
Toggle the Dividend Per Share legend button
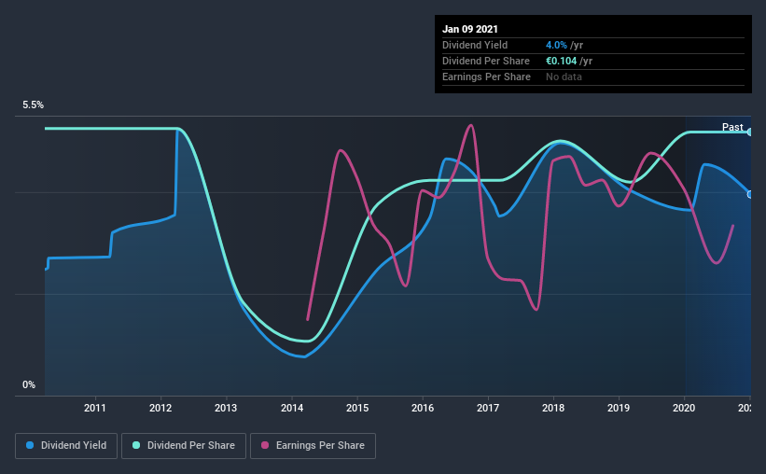(x=184, y=446)
